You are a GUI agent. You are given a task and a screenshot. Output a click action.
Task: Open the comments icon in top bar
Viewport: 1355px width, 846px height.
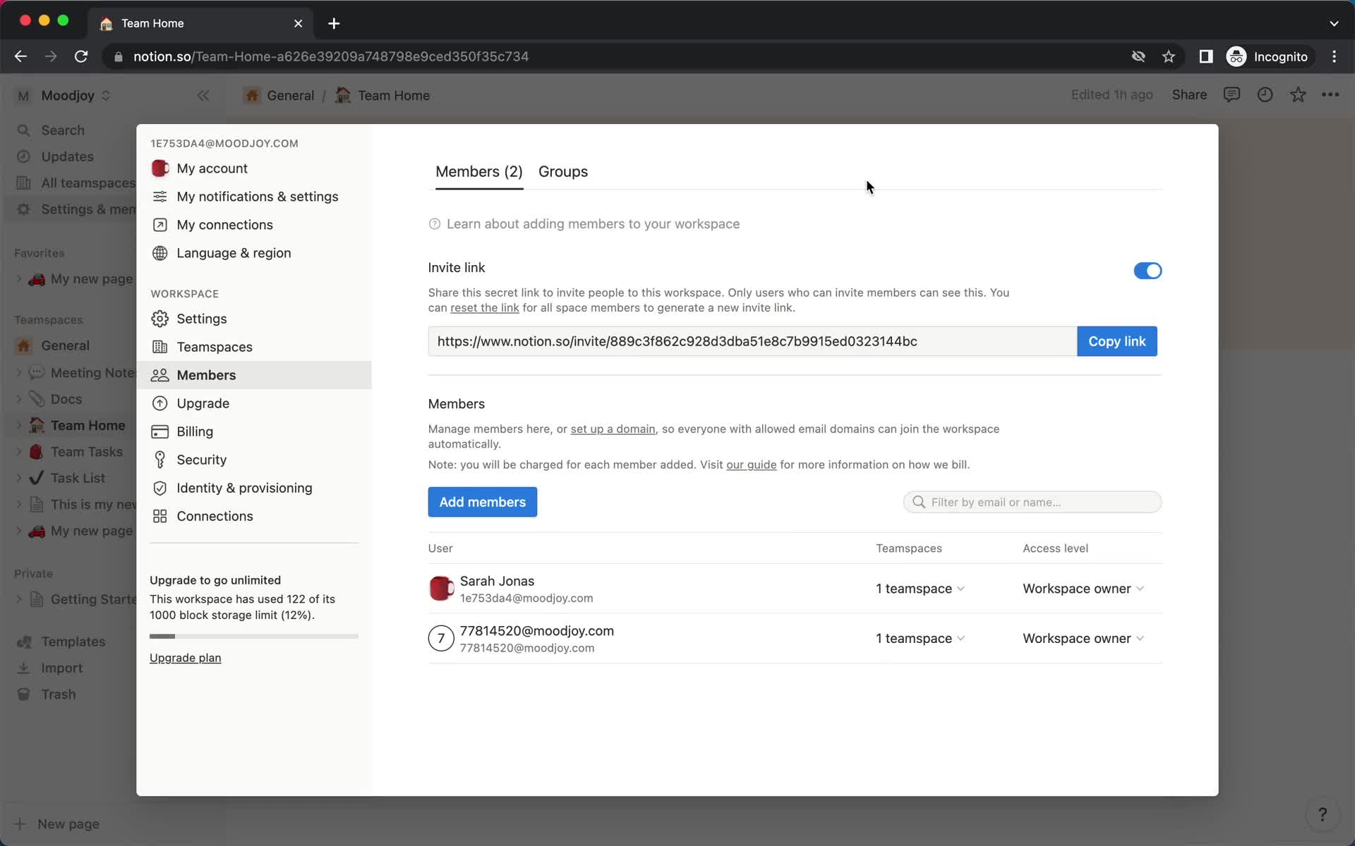1231,94
